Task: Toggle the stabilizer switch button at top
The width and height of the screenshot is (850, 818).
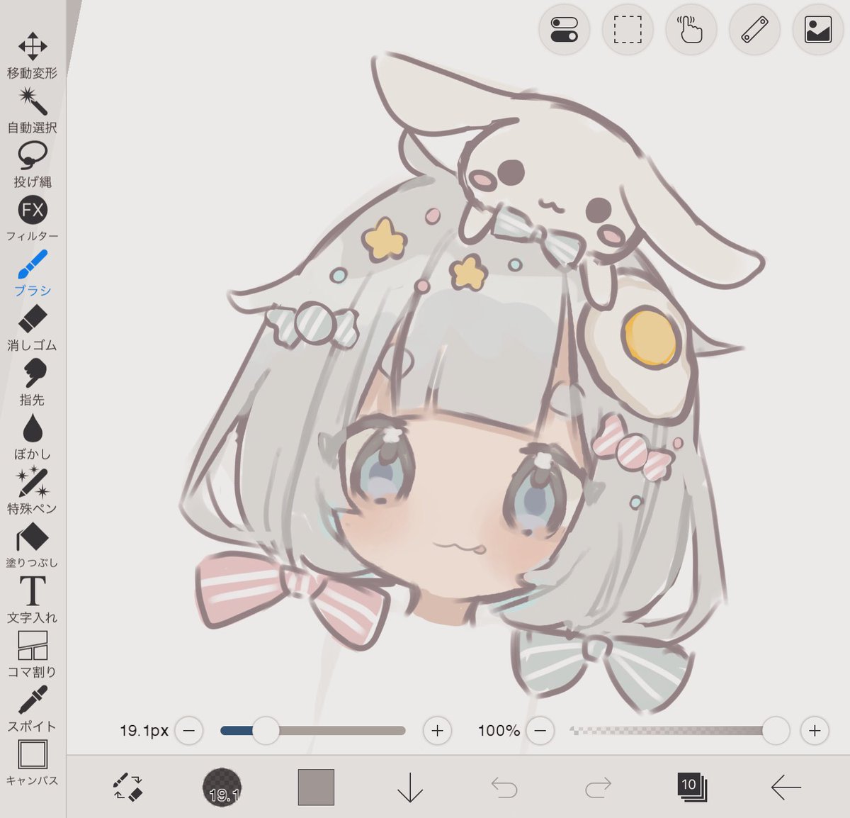Action: (564, 30)
